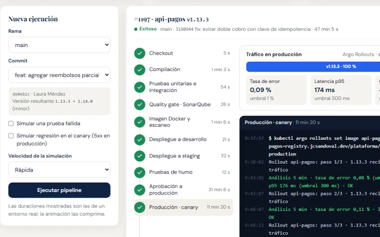Select the Pruebas unitarias e integración label
Viewport: 380px width, 237px height.
(x=173, y=87)
